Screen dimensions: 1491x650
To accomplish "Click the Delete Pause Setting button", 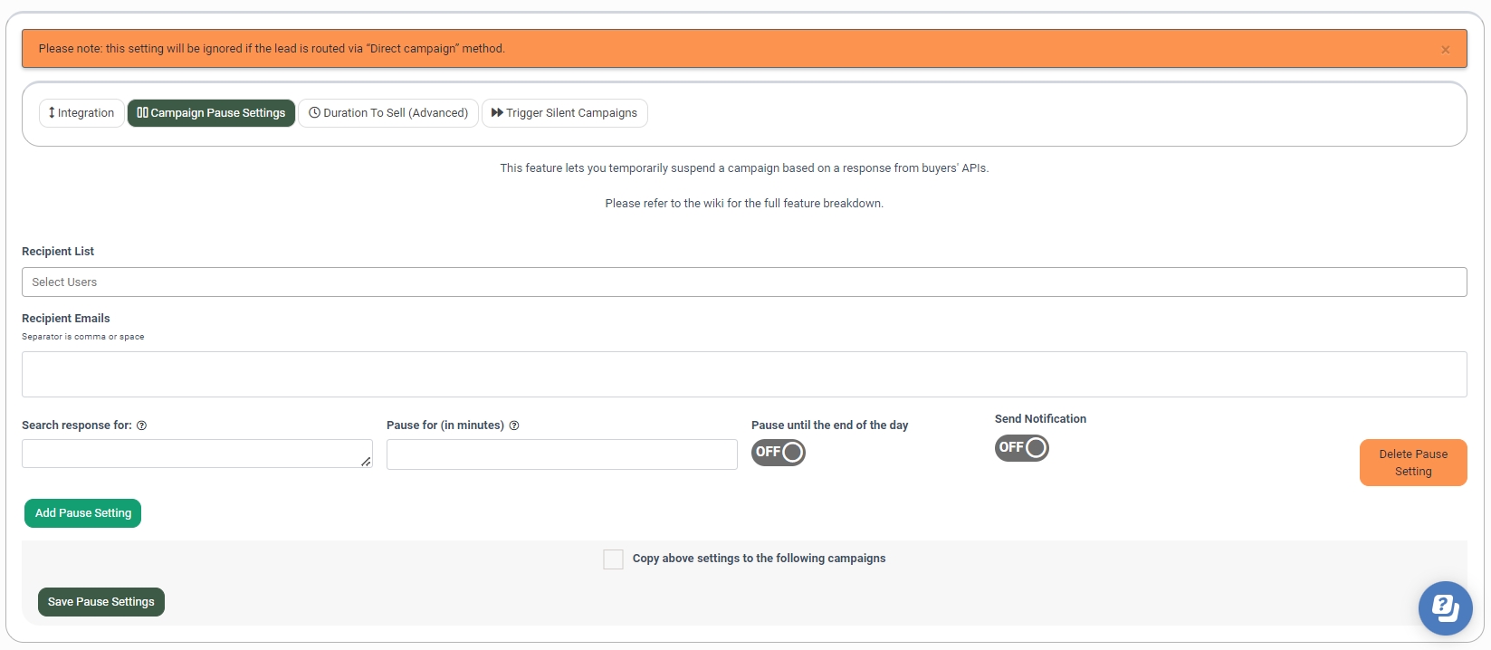I will [1412, 463].
